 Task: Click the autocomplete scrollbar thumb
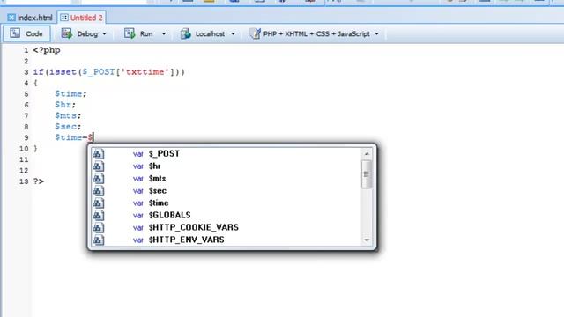(367, 174)
